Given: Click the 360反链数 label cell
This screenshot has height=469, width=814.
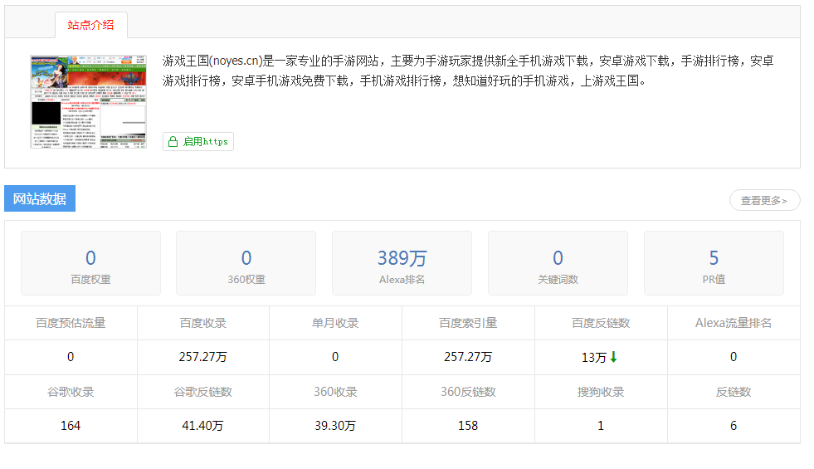Looking at the screenshot, I should tap(468, 392).
